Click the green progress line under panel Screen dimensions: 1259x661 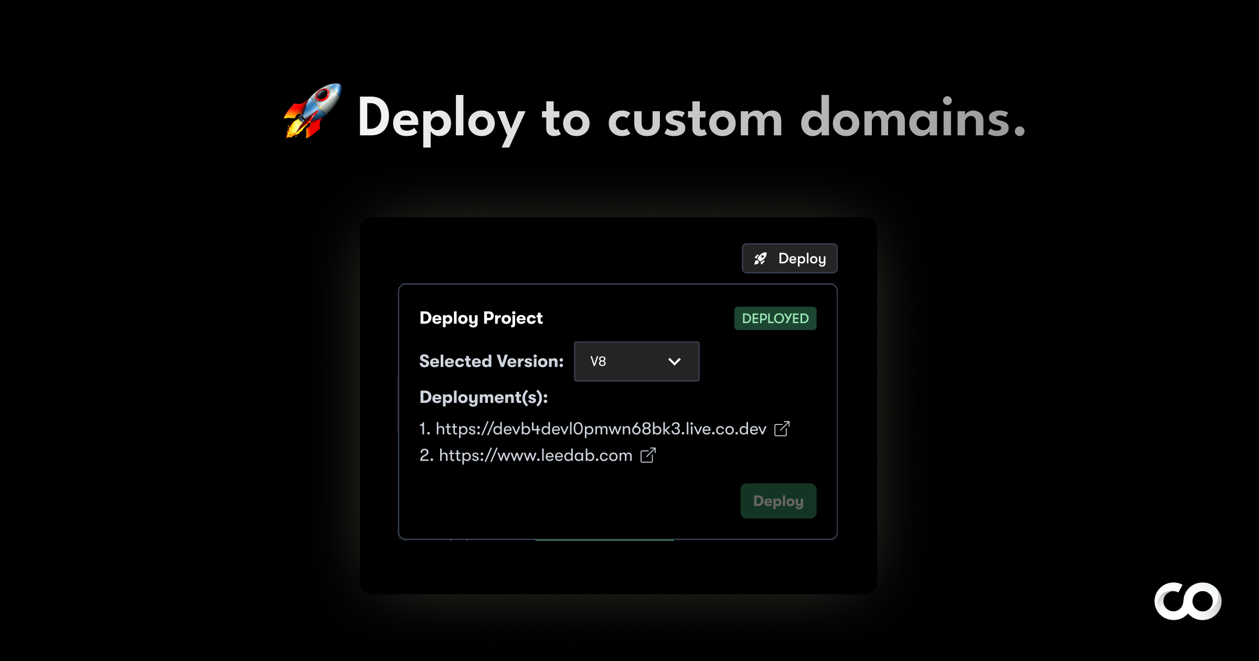[x=604, y=539]
